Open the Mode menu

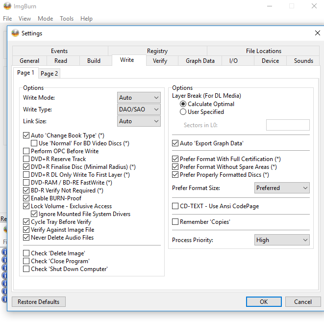(x=45, y=19)
